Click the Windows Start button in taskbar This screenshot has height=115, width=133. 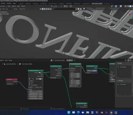tap(69, 113)
